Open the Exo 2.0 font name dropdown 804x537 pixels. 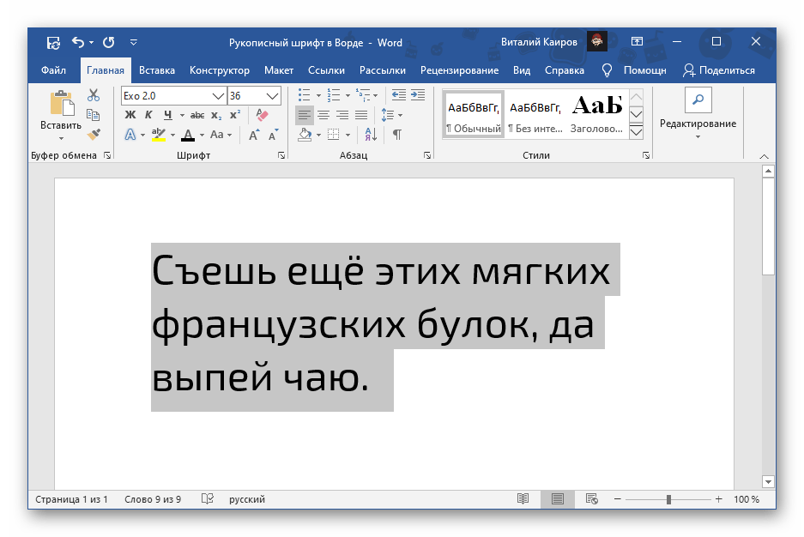coord(218,95)
